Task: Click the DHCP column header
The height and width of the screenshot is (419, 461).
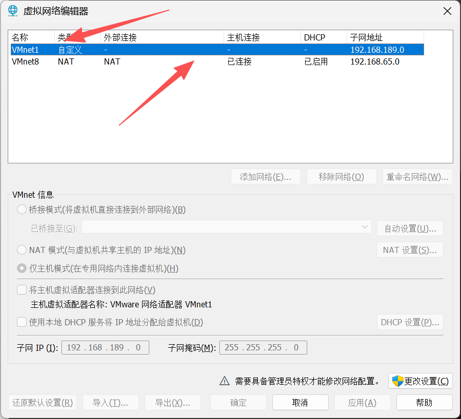Action: [324, 37]
